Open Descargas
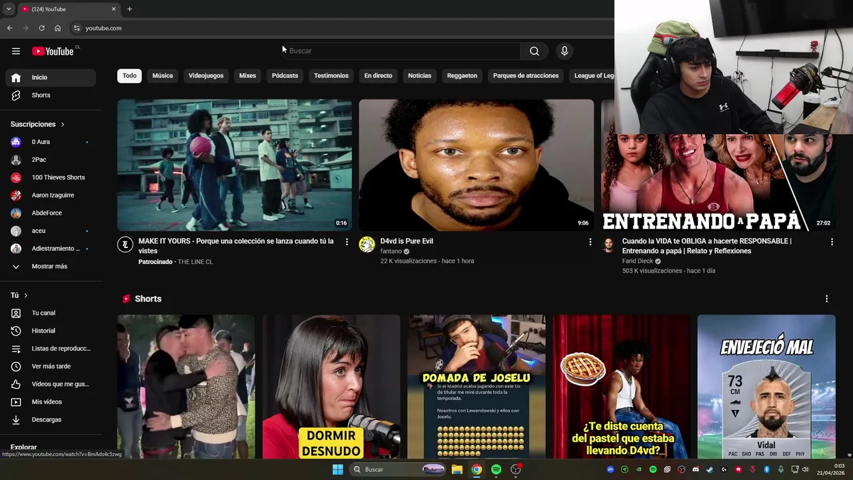 51,420
